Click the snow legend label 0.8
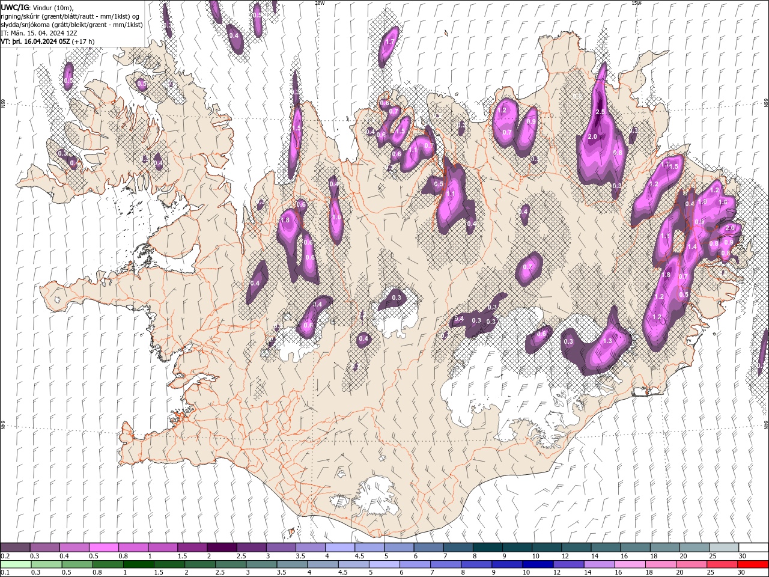This screenshot has width=769, height=577. point(123,556)
